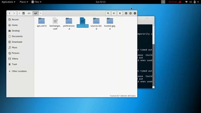Open Downloads in the sidebar
This screenshot has height=113, width=201.
click(x=20, y=42)
